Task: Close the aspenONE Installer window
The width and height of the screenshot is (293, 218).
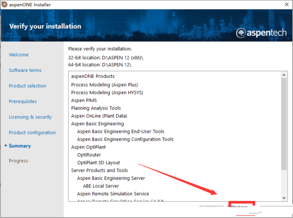Action: coord(287,4)
